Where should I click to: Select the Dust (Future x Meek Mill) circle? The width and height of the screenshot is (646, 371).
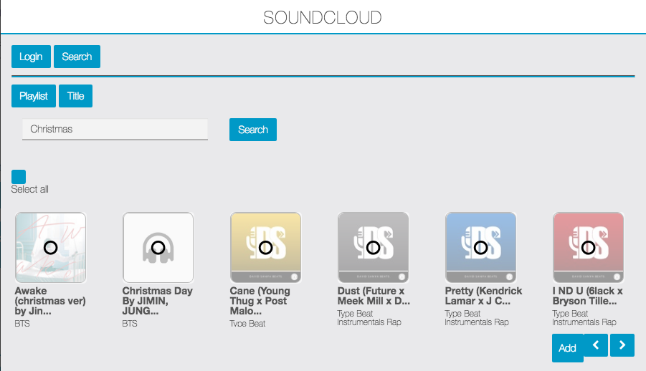coord(374,248)
